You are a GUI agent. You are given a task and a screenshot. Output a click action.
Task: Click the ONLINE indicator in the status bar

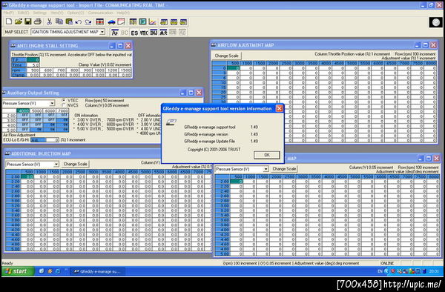tap(387, 263)
